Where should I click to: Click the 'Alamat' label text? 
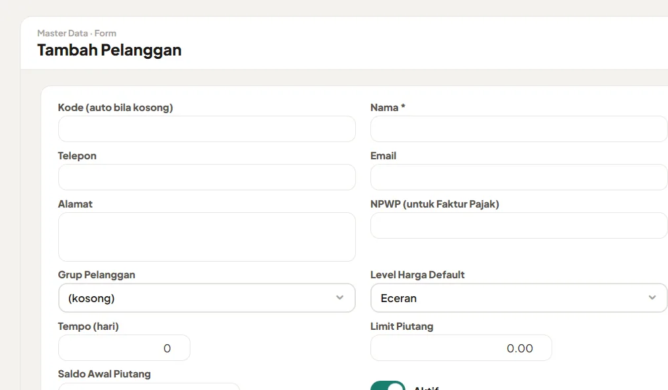click(75, 204)
